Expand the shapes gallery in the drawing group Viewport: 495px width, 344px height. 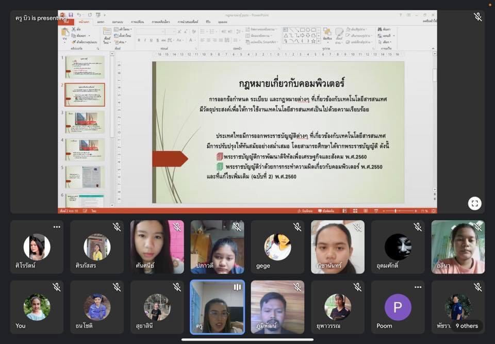318,41
